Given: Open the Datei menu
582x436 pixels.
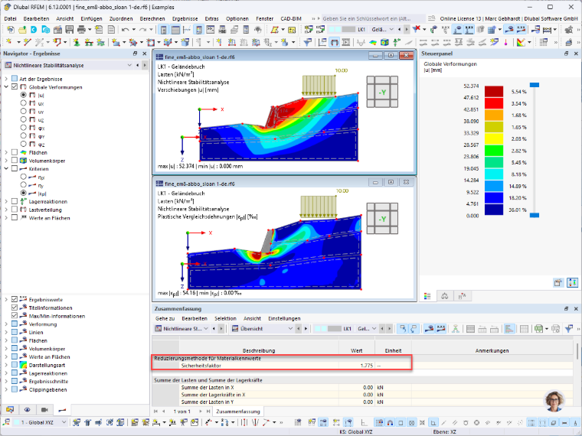Looking at the screenshot, I should (10, 18).
